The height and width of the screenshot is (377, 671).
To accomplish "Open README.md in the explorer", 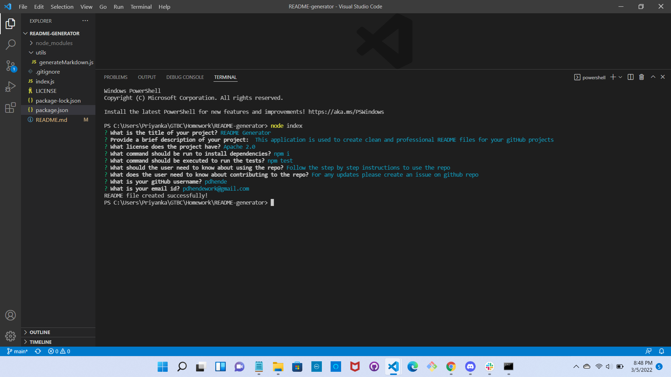I will click(x=51, y=120).
